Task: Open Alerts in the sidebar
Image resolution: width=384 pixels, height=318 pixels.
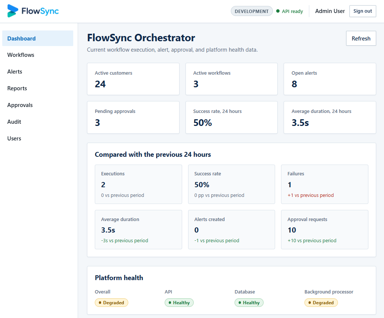Action: tap(38, 71)
